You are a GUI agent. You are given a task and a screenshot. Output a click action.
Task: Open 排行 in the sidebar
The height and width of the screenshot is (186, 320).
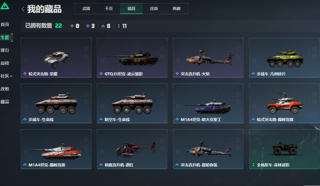[5, 50]
